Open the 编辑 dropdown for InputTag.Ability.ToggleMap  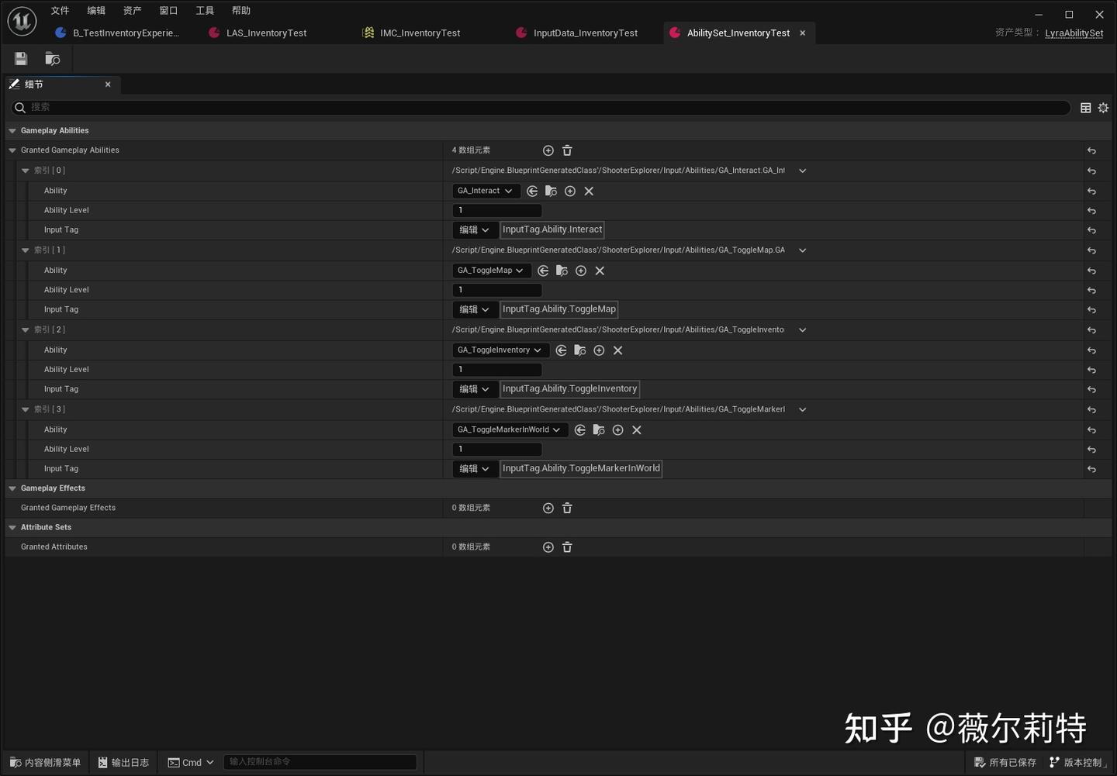(x=475, y=309)
